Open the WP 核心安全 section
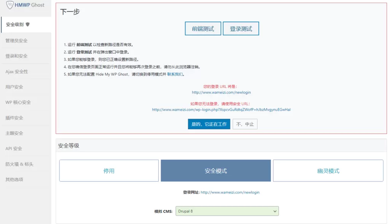 coord(19,102)
